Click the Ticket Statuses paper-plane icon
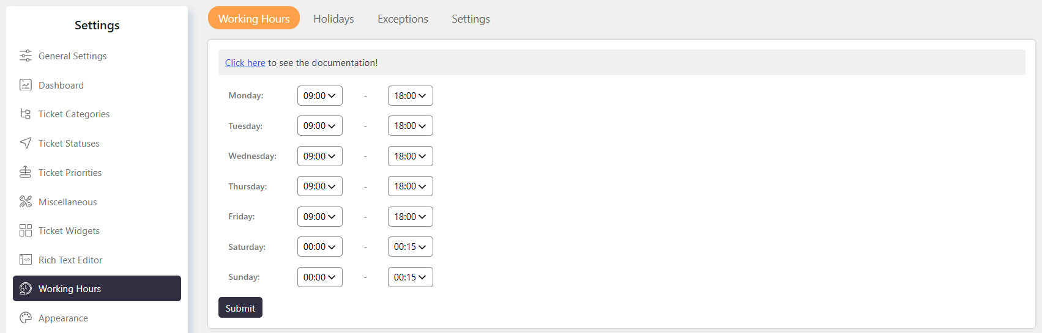This screenshot has width=1042, height=333. click(x=25, y=143)
